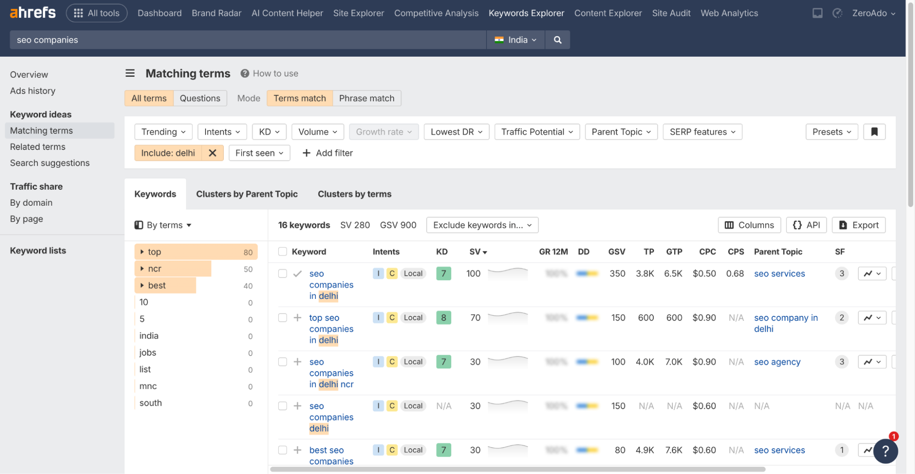
Task: Open the display/monitor icon in header
Action: click(x=817, y=13)
